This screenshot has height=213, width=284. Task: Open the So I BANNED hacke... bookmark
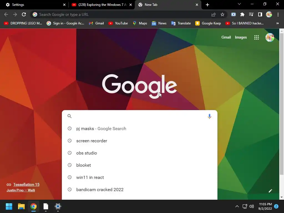(245, 23)
